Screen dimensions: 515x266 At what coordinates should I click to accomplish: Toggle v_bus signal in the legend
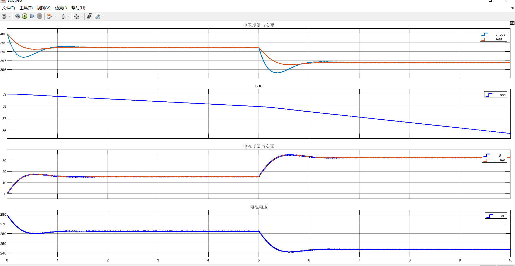(500, 35)
